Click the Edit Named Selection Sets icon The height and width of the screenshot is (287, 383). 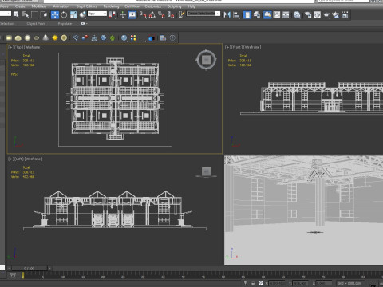pos(181,14)
